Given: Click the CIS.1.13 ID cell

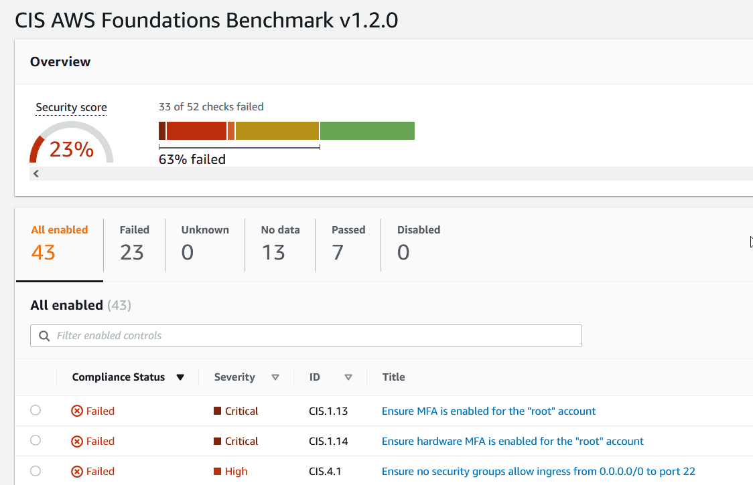Looking at the screenshot, I should pos(328,411).
